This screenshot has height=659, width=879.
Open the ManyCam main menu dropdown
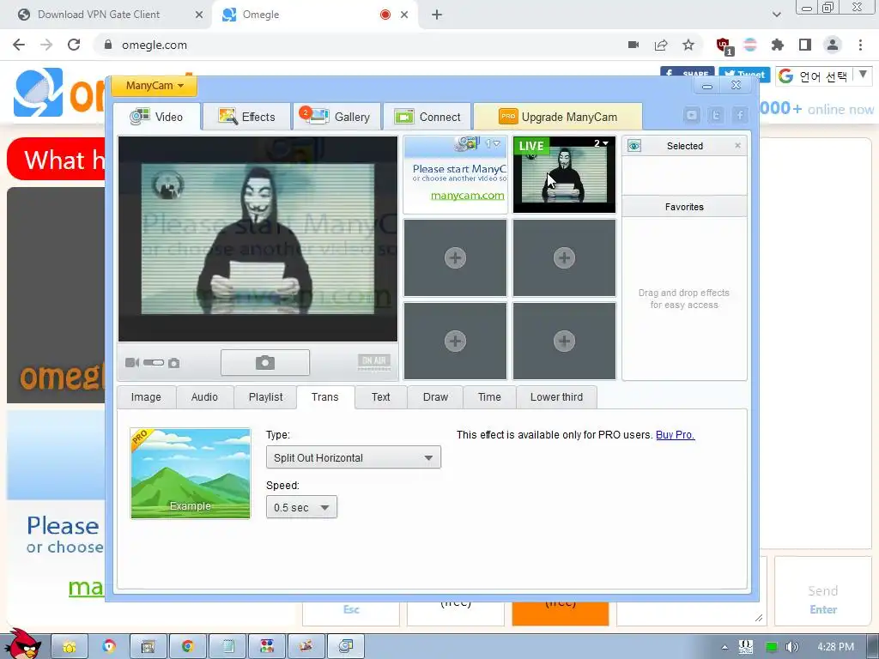tap(155, 86)
